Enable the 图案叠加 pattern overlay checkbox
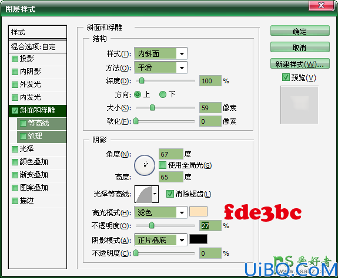Viewport: 338px width, 278px height. [x=15, y=188]
